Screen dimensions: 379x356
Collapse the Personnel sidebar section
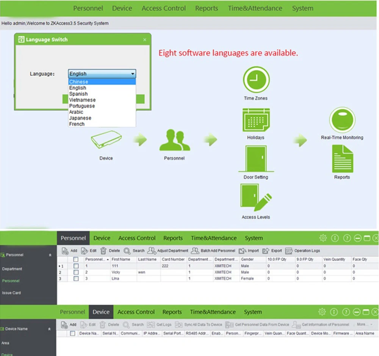[50, 255]
